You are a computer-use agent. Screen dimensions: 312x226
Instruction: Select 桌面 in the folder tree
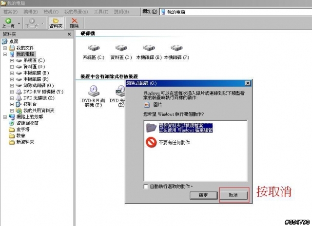click(14, 41)
